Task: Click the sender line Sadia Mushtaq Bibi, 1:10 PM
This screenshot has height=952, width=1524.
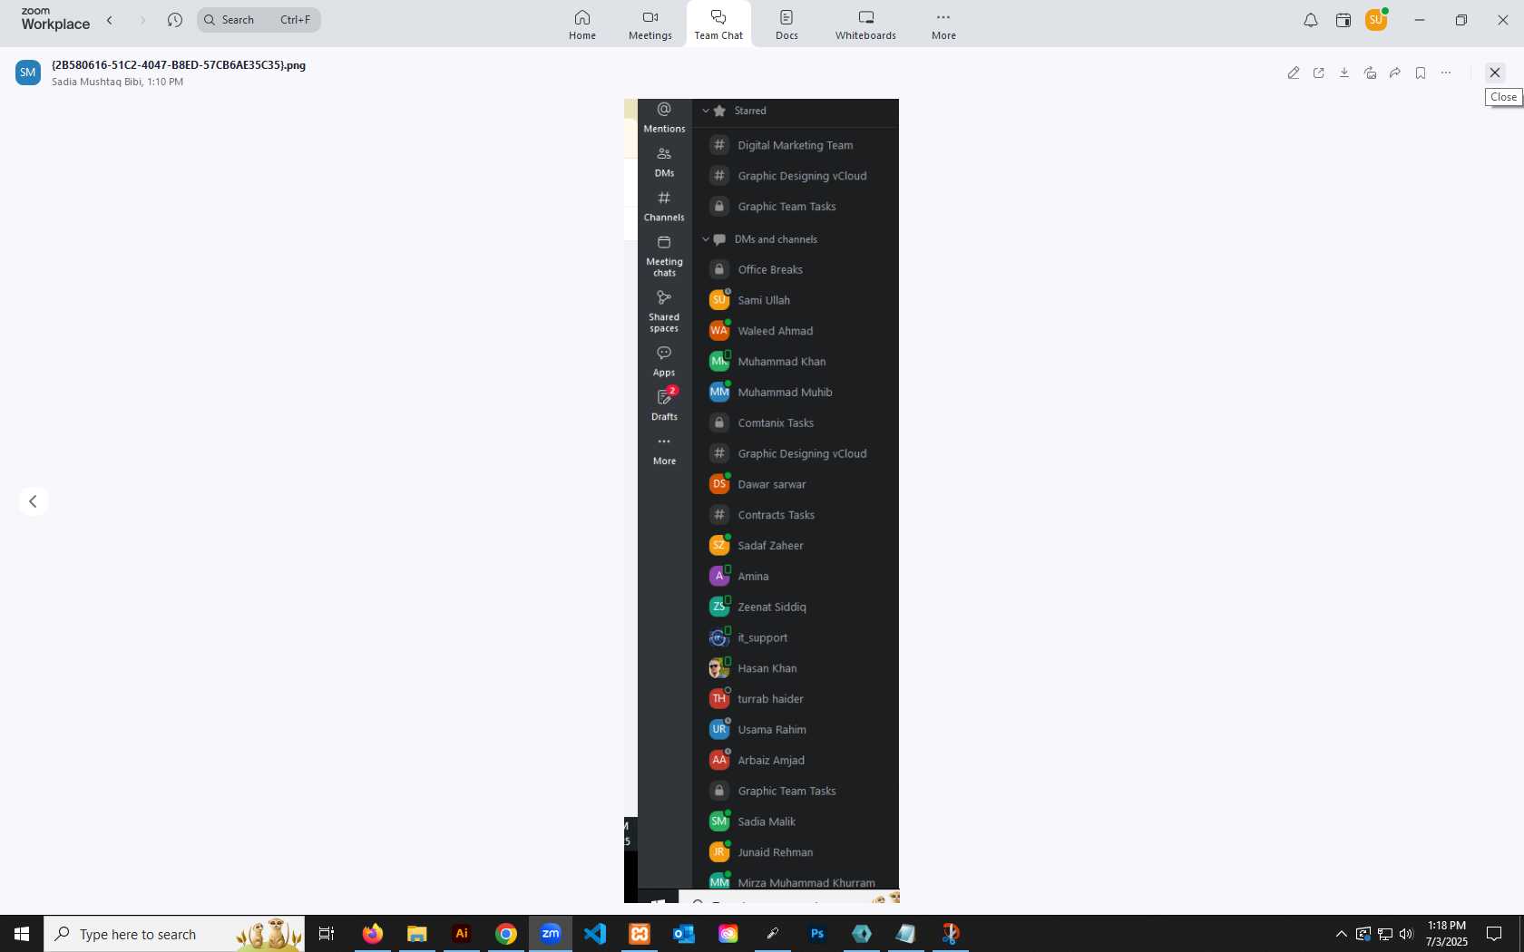Action: 117,82
